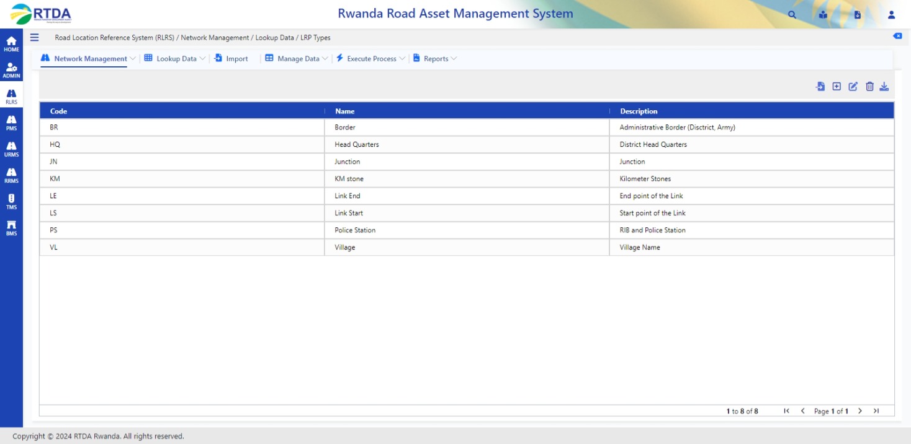This screenshot has height=444, width=911.
Task: Expand the Manage Data dropdown
Action: [297, 59]
